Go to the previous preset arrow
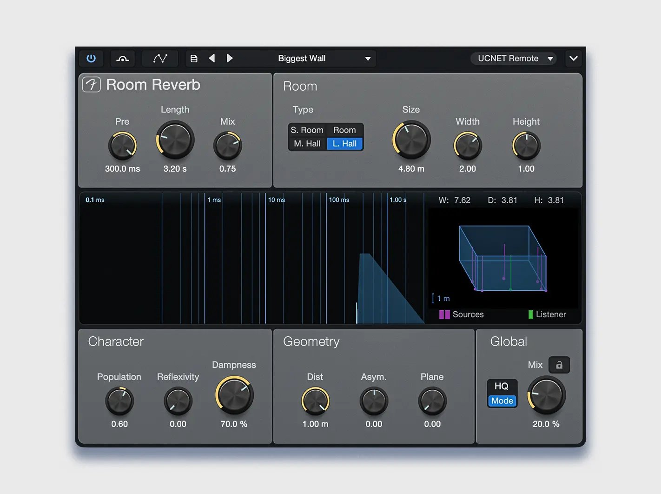The height and width of the screenshot is (494, 661). (x=212, y=58)
